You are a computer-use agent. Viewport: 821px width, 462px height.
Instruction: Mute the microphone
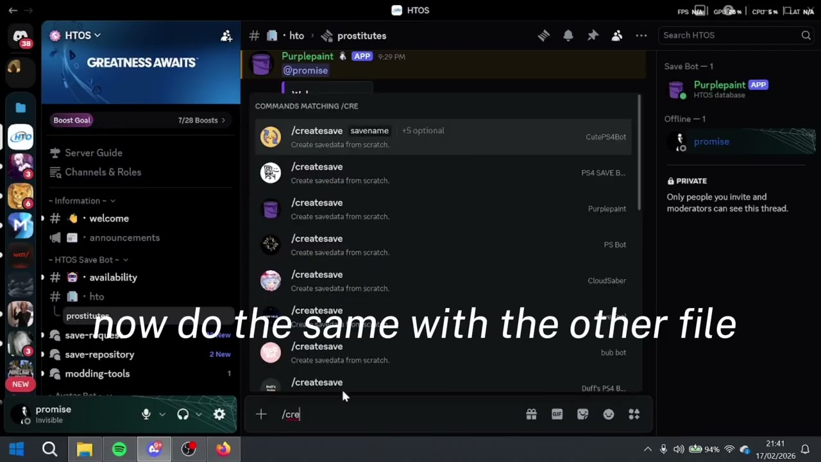coord(146,415)
